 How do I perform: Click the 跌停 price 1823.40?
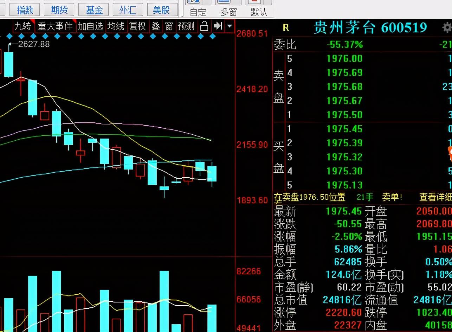point(434,312)
